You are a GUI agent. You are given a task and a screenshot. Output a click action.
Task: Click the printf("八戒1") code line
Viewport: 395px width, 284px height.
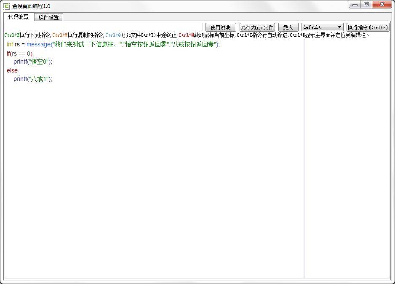pyautogui.click(x=32, y=79)
